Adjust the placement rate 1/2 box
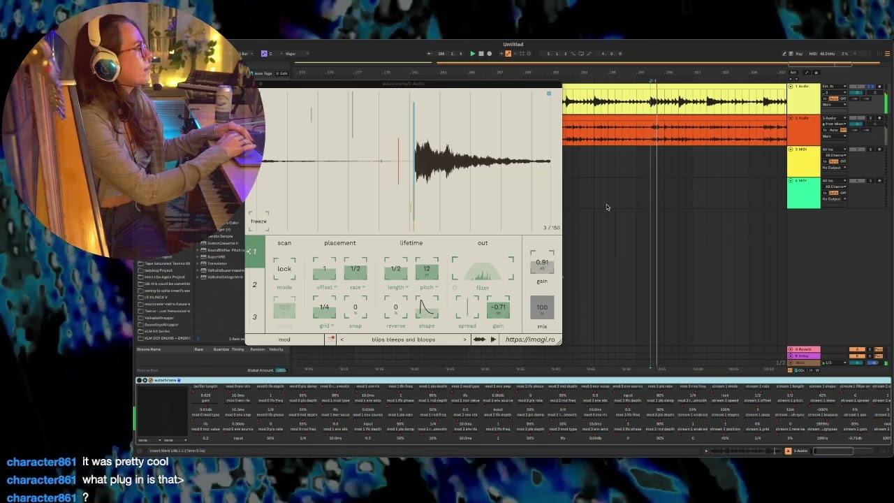Viewport: 894px width, 503px height. 355,269
